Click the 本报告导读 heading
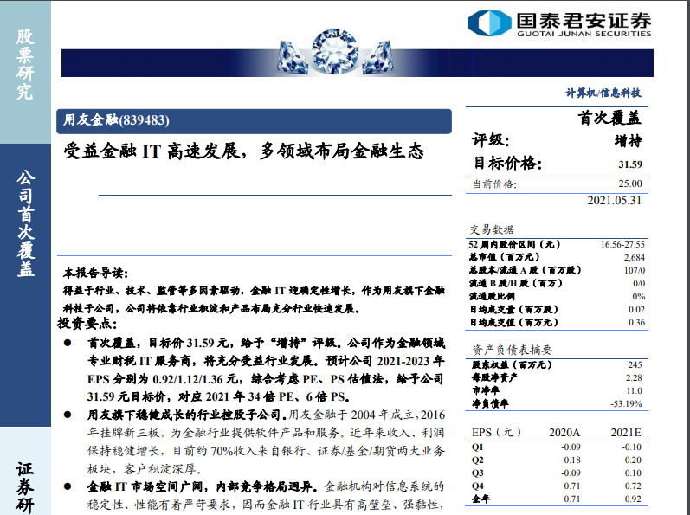Screen dimensions: 690x515 (95, 273)
